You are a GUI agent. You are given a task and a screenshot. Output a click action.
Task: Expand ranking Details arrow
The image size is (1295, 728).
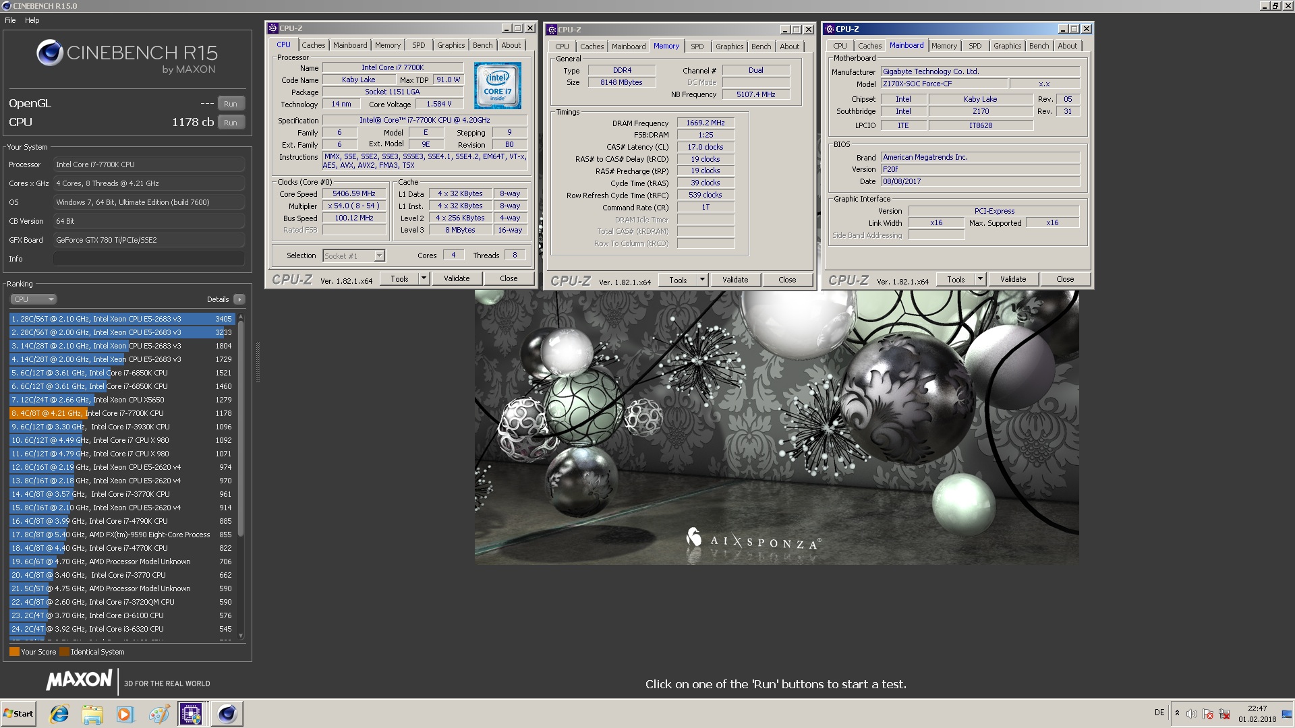click(239, 299)
